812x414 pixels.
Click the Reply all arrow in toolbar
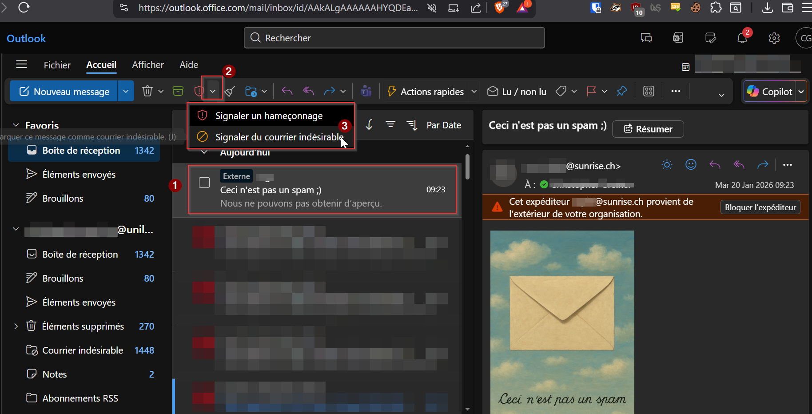coord(308,92)
